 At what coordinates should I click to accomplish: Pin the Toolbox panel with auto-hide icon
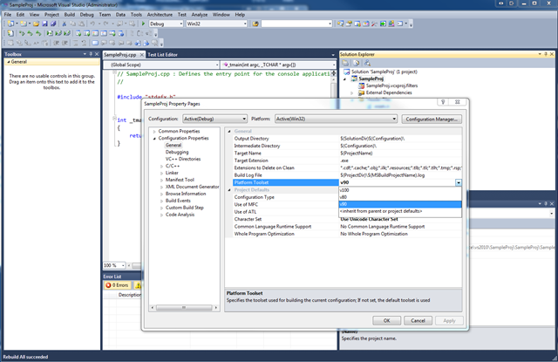tap(91, 54)
